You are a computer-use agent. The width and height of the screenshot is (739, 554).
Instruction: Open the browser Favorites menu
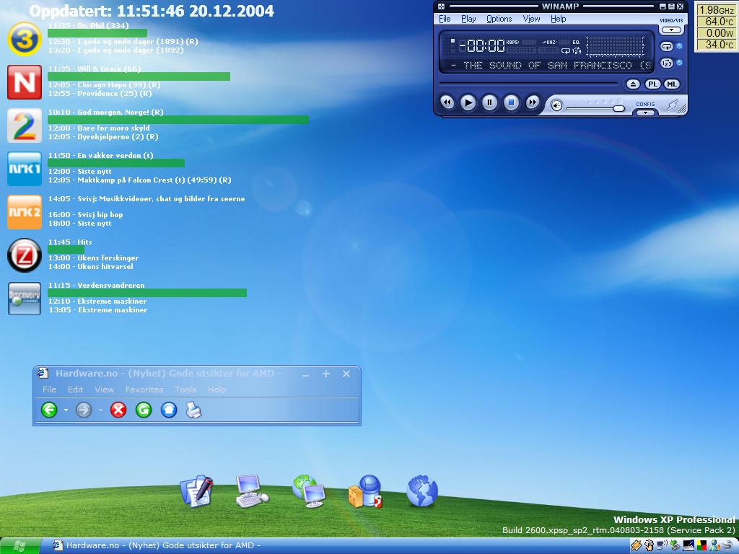coord(144,389)
